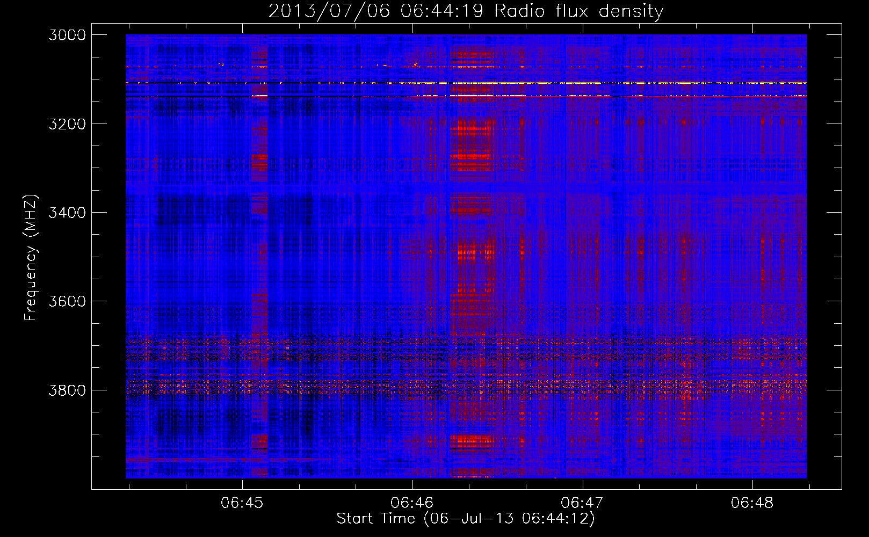Click the '3200' frequency axis label

click(x=67, y=124)
